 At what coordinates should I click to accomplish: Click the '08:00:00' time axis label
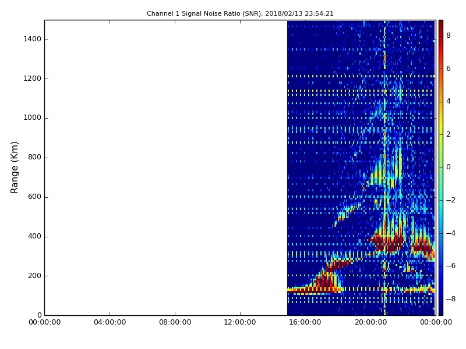(x=175, y=322)
